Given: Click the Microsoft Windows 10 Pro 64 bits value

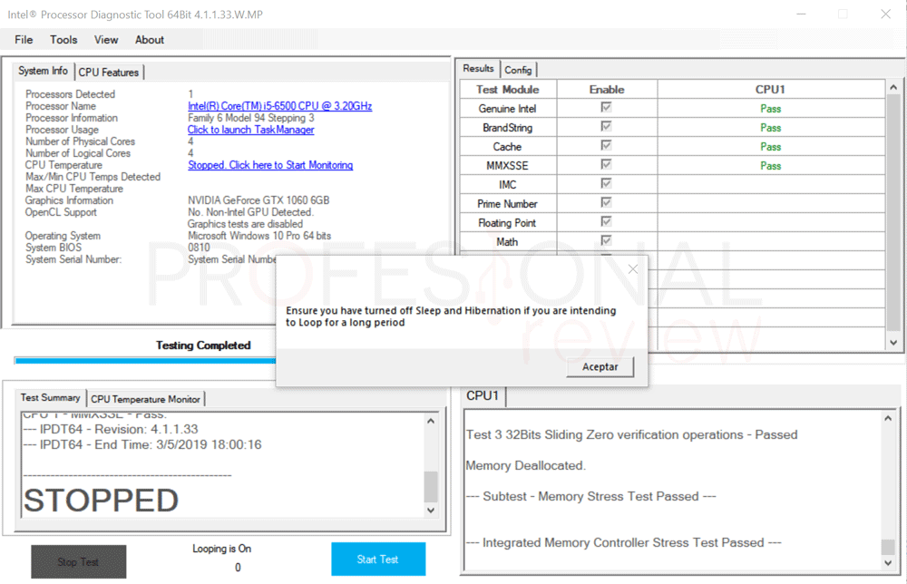Looking at the screenshot, I should [x=259, y=236].
